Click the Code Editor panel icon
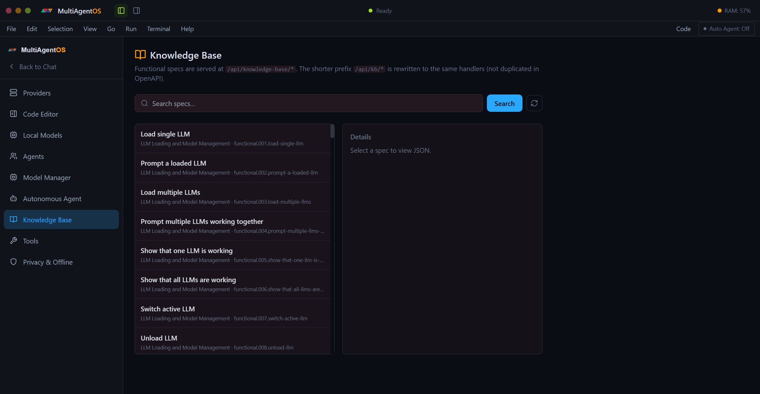Image resolution: width=760 pixels, height=394 pixels. (x=13, y=114)
